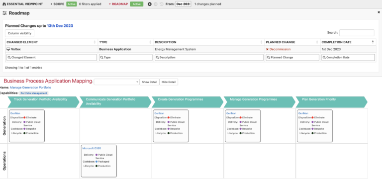
Task: Focus the Description filter field
Action: (209, 58)
